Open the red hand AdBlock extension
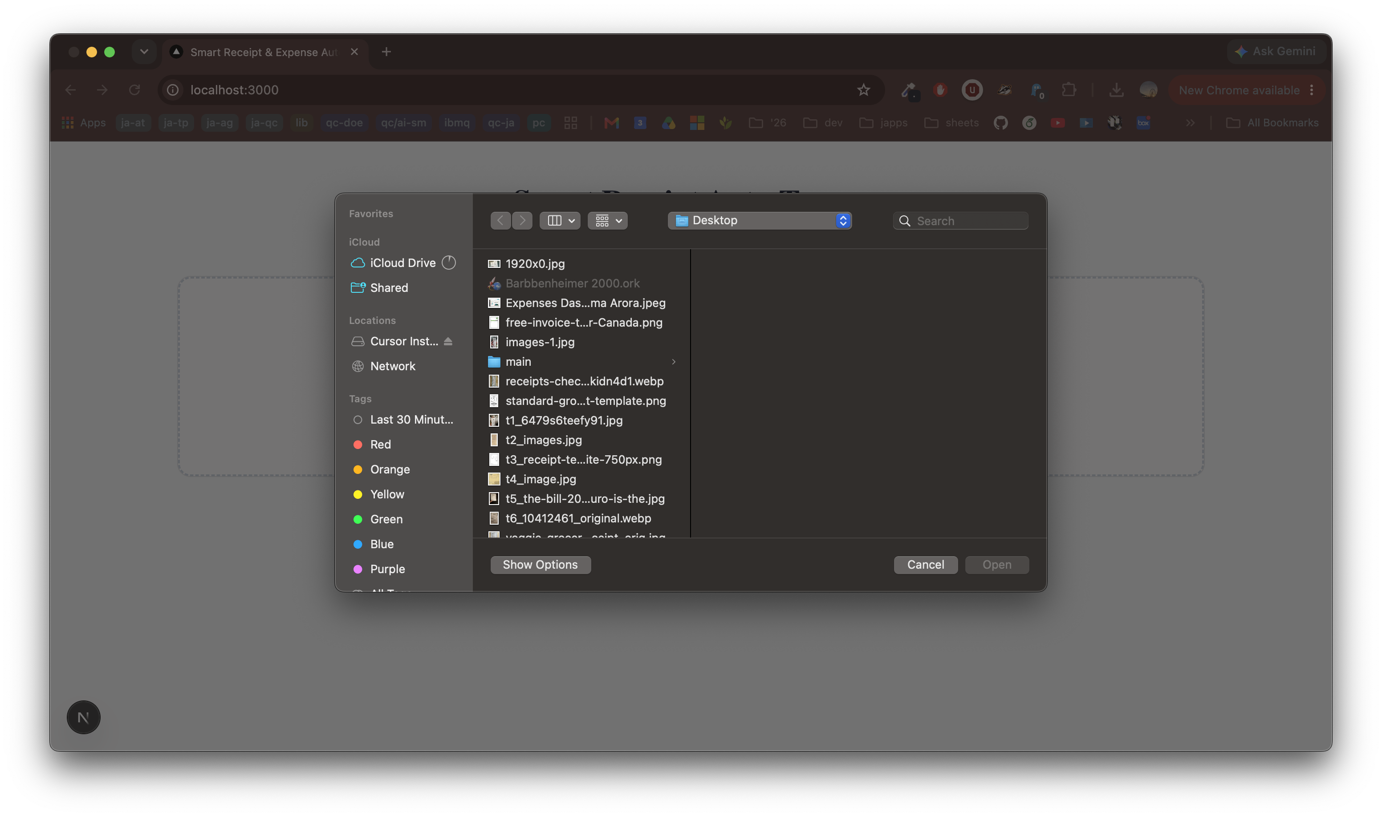1382x817 pixels. [x=940, y=90]
